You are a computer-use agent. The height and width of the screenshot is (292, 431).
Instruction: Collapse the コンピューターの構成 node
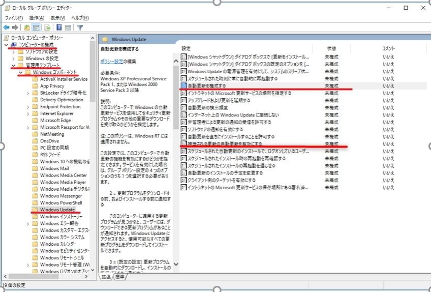[6, 45]
